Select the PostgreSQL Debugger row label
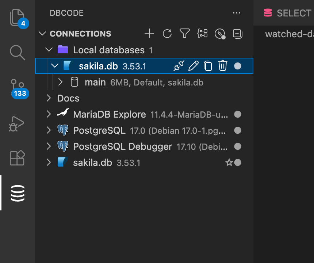 (122, 146)
